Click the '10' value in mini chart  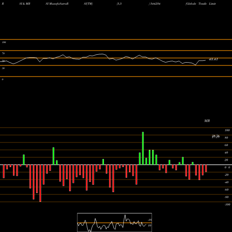149,226
